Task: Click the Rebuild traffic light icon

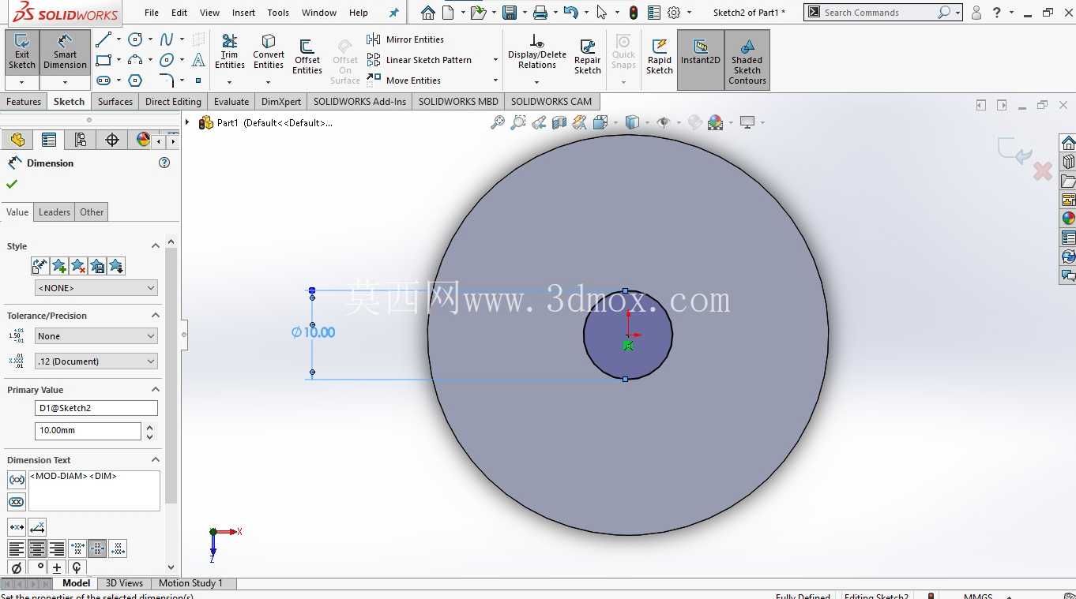Action: point(634,13)
